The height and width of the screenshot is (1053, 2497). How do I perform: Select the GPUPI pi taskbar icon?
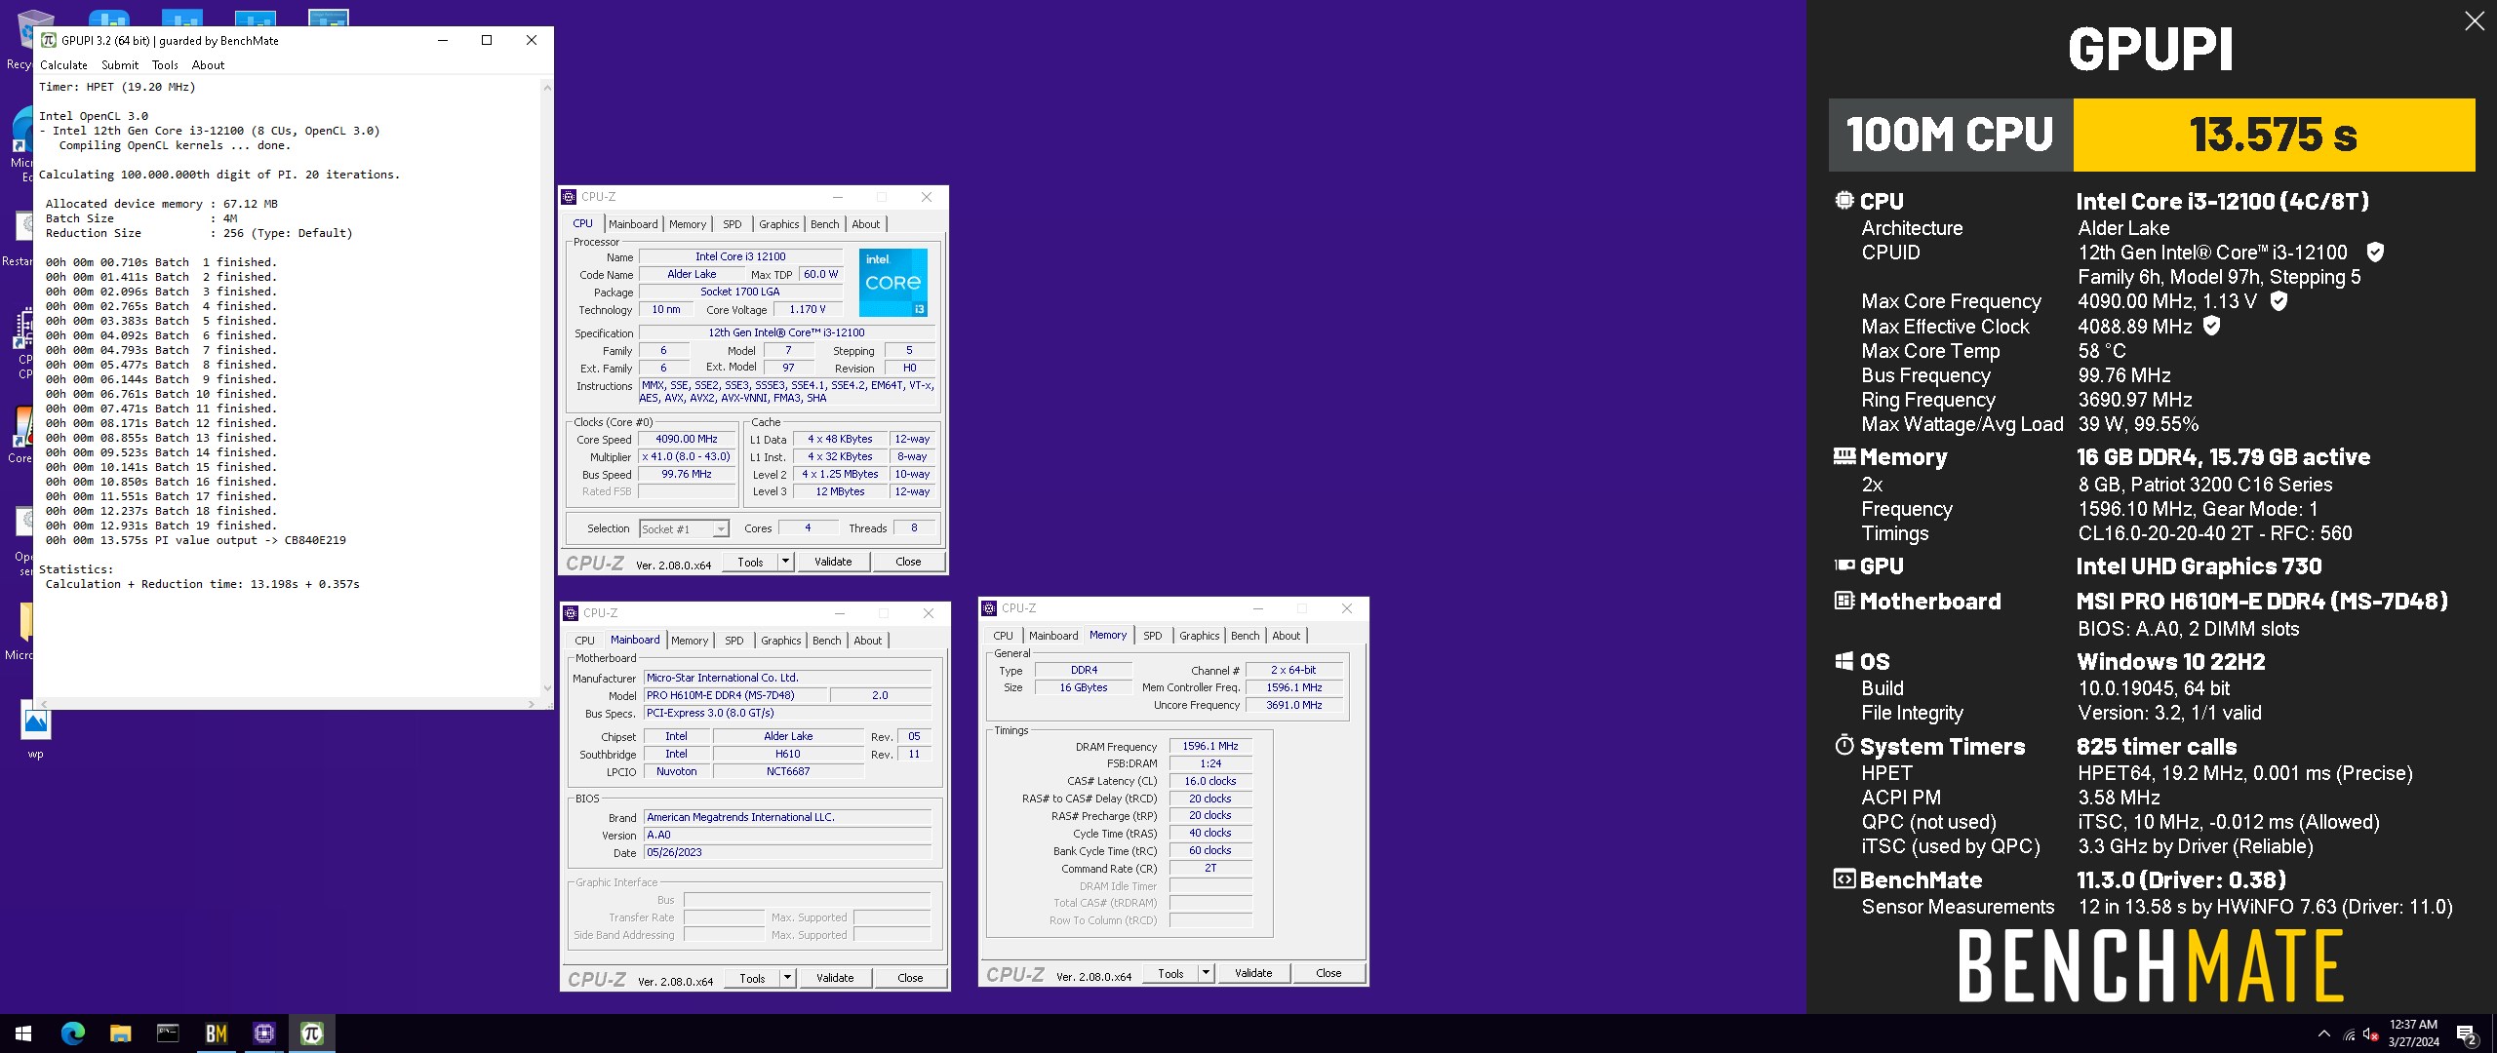[312, 1033]
